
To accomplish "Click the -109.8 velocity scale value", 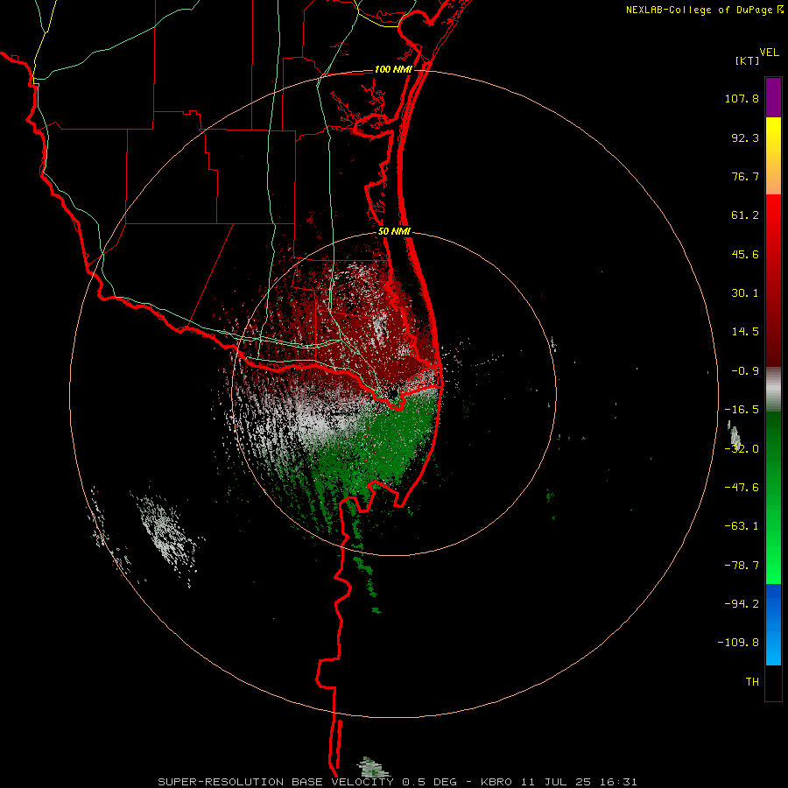I will [x=738, y=643].
